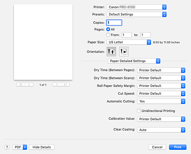The image size is (191, 154).
Task: Open the Cut Speed dropdown
Action: (161, 93)
